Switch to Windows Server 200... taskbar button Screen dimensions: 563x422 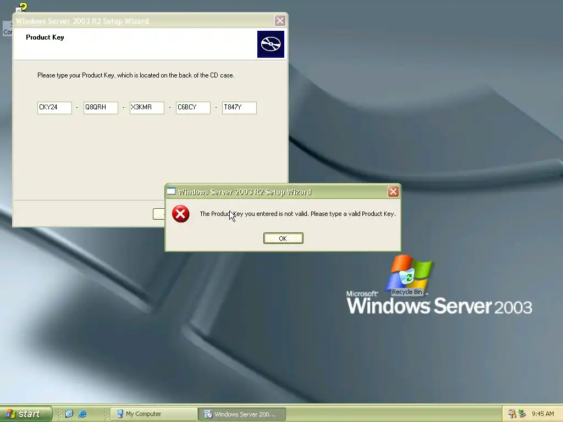(242, 414)
